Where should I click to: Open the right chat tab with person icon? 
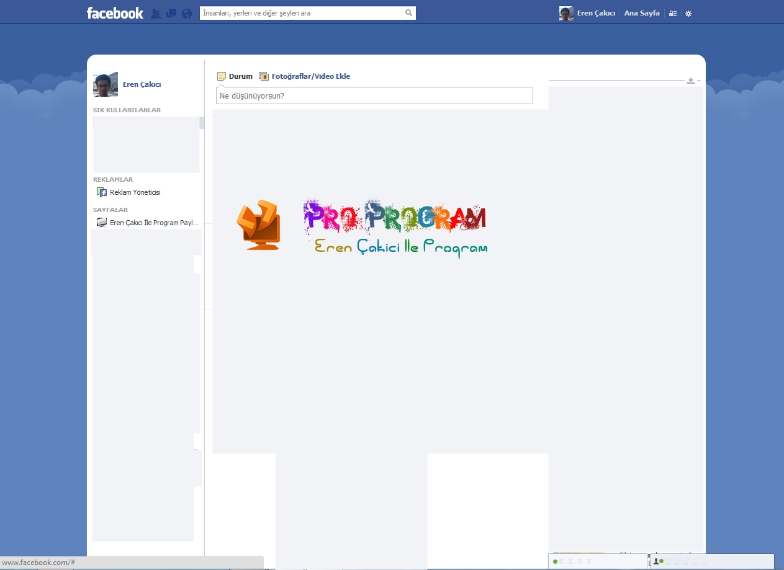pyautogui.click(x=713, y=561)
